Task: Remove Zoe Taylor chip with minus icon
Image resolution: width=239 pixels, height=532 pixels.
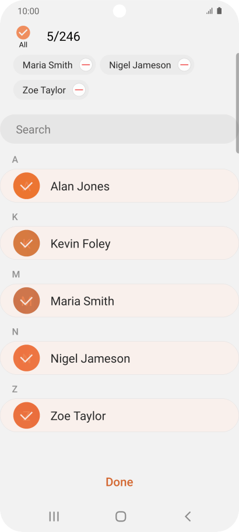Action: [79, 91]
